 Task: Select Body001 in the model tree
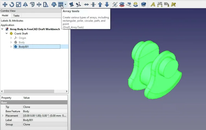pos(24,47)
